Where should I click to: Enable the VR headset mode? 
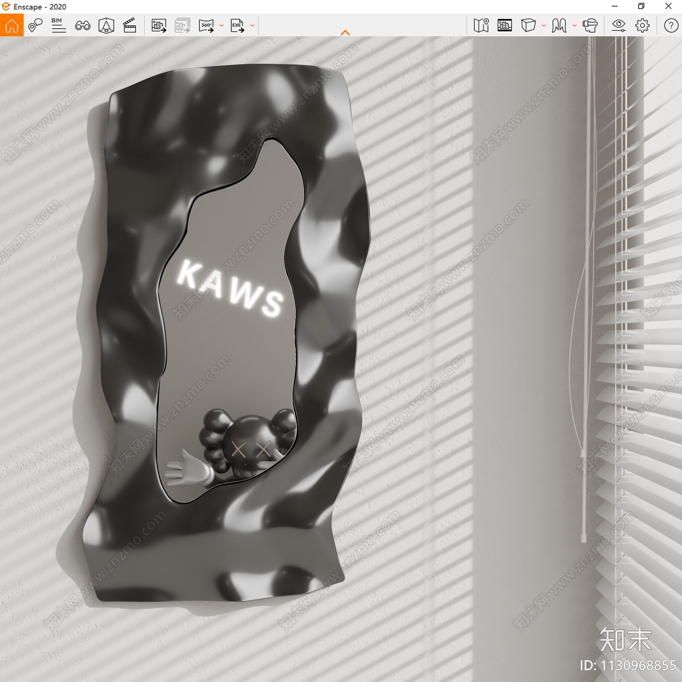click(590, 26)
